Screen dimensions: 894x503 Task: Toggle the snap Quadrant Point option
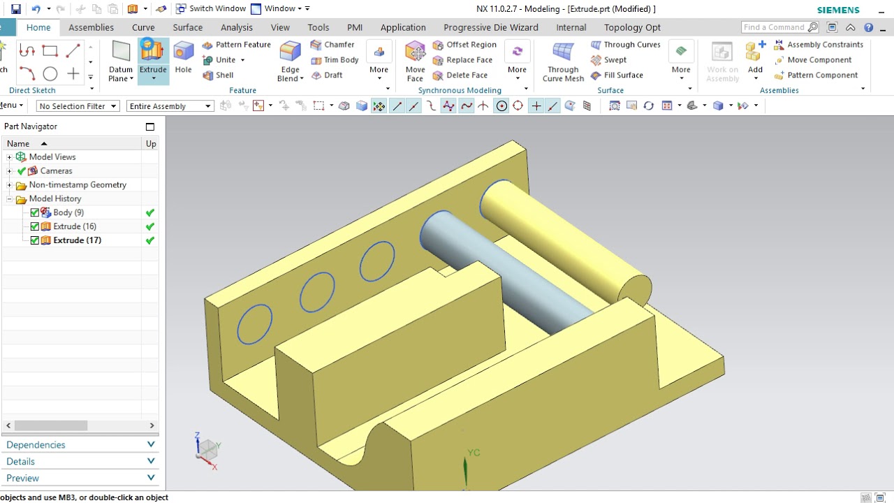[x=518, y=106]
